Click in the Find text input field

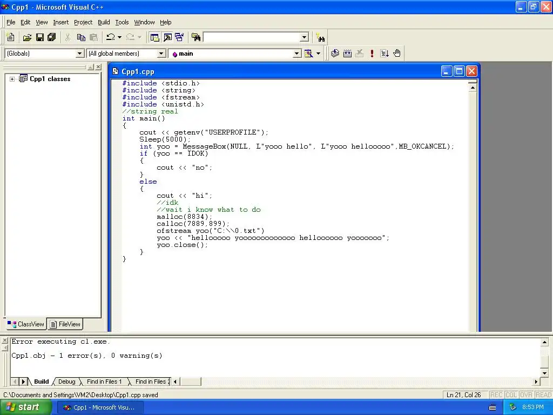coord(252,37)
